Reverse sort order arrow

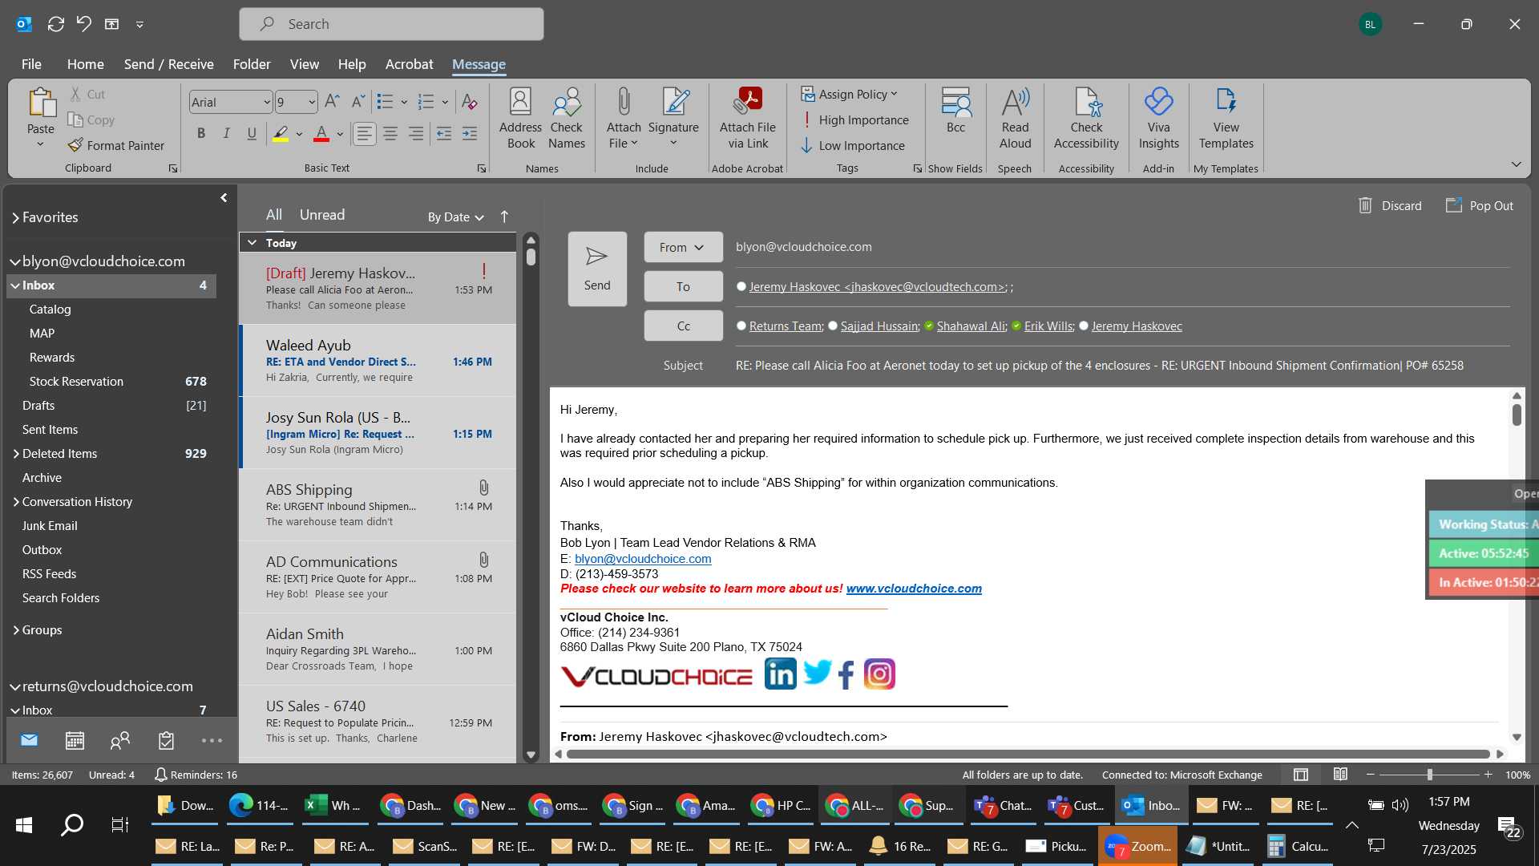(x=504, y=216)
